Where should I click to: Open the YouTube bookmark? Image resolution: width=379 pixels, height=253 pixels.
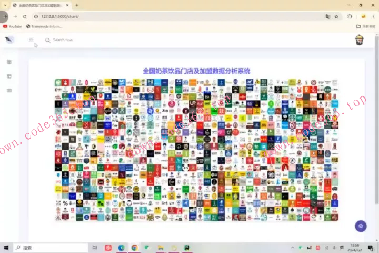pyautogui.click(x=12, y=26)
